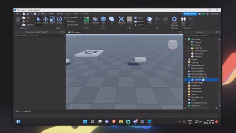Open the Terrain Editor
Screen dimensions: 236x133
point(86,20)
